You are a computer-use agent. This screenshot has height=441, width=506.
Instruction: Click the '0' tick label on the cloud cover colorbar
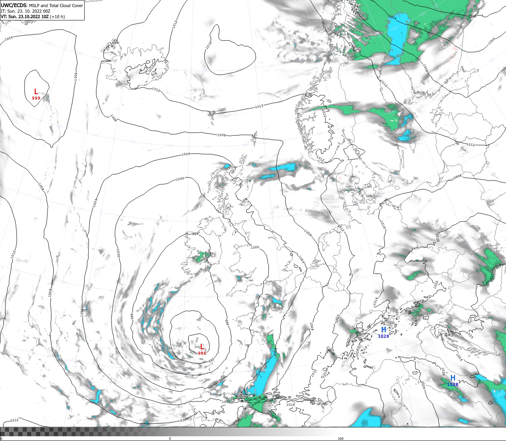point(1,438)
